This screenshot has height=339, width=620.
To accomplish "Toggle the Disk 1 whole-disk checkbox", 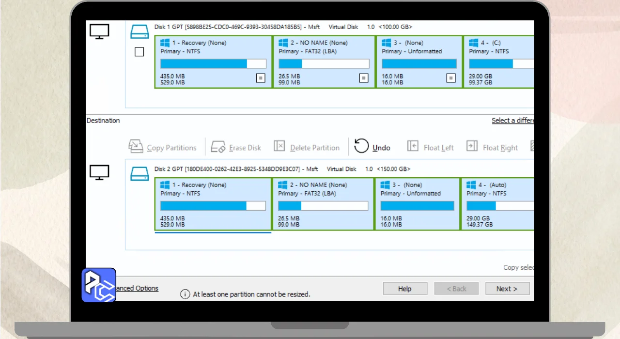I will [x=139, y=52].
